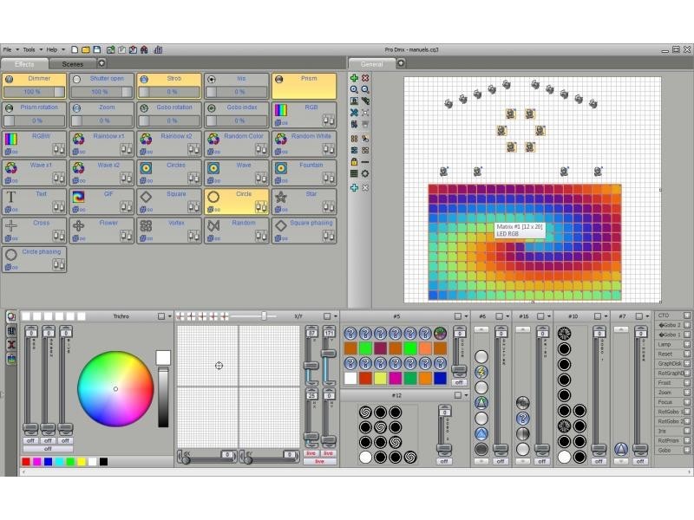Select the Rainbow x1 effect
The height and width of the screenshot is (520, 694).
(101, 144)
